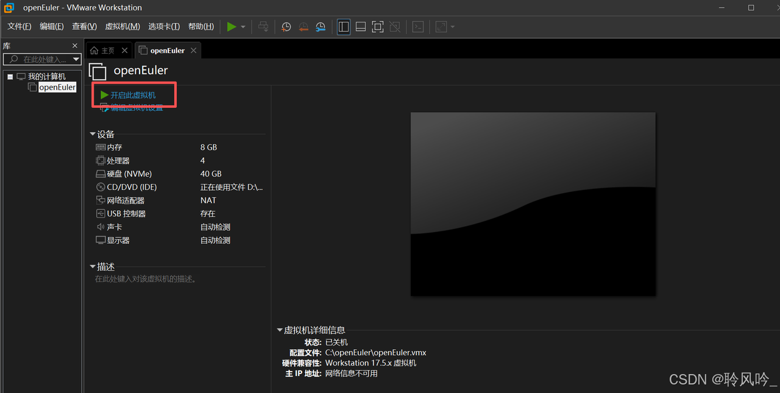Click the 存在 USB controller value
Screen dimensions: 780x393
(x=208, y=214)
